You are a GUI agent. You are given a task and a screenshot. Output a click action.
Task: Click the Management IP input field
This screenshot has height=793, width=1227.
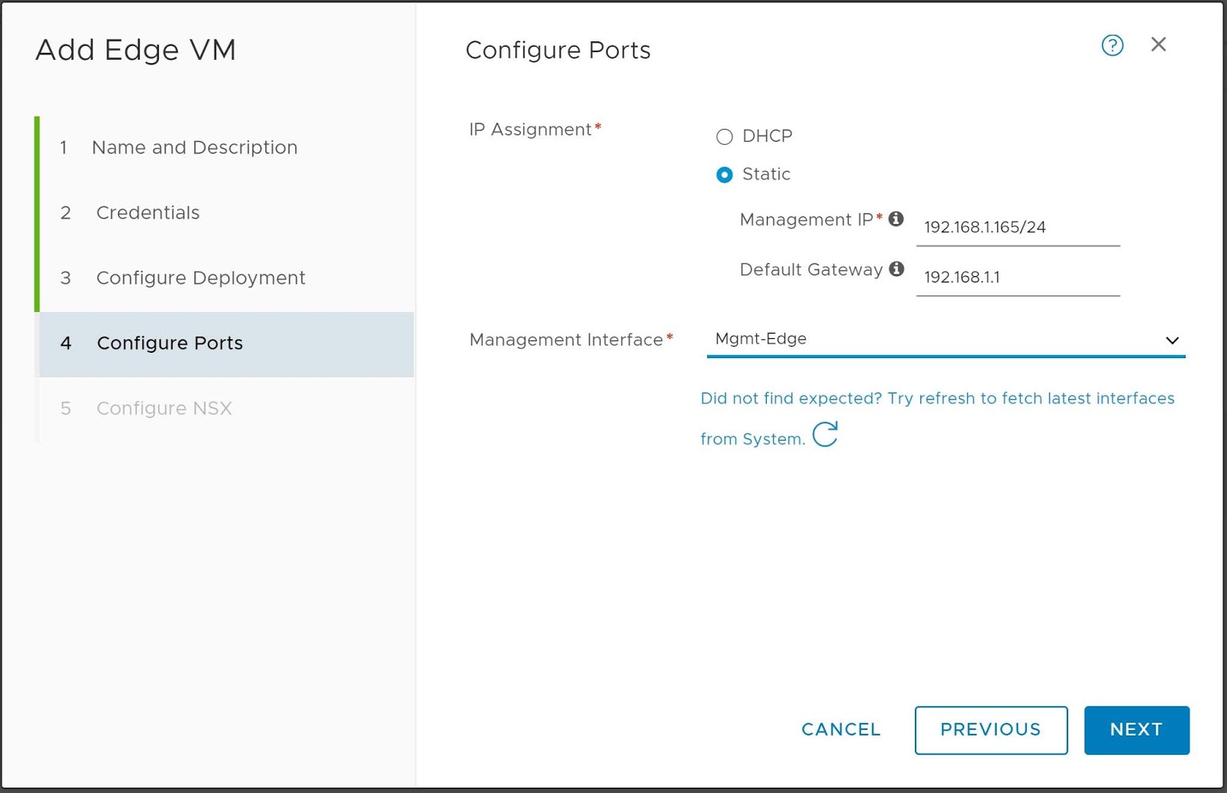[1017, 228]
